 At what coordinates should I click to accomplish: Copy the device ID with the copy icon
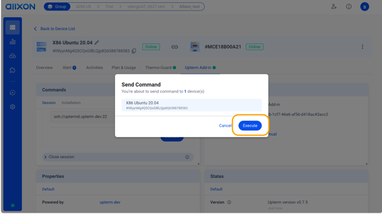[134, 51]
